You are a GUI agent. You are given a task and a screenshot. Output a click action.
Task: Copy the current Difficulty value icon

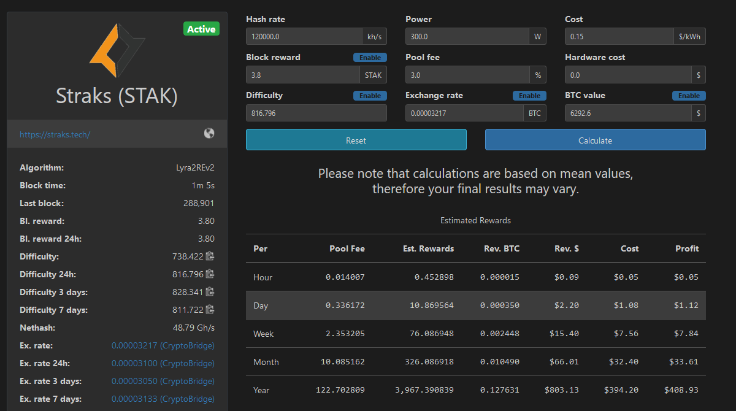[210, 256]
